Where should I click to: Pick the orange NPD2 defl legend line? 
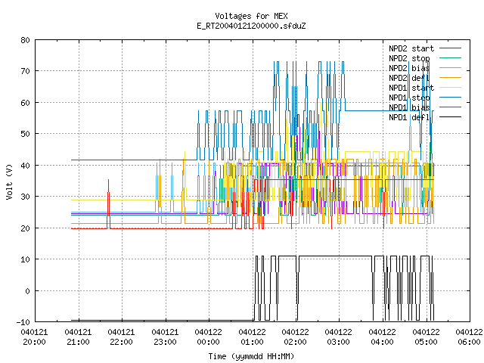(451, 78)
